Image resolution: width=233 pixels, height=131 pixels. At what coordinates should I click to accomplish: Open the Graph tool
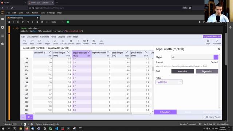click(x=101, y=42)
